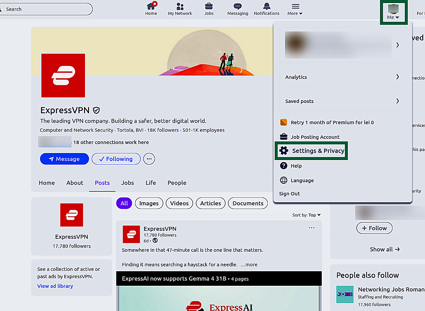
Task: Open 18 other connections work here
Action: point(111,142)
